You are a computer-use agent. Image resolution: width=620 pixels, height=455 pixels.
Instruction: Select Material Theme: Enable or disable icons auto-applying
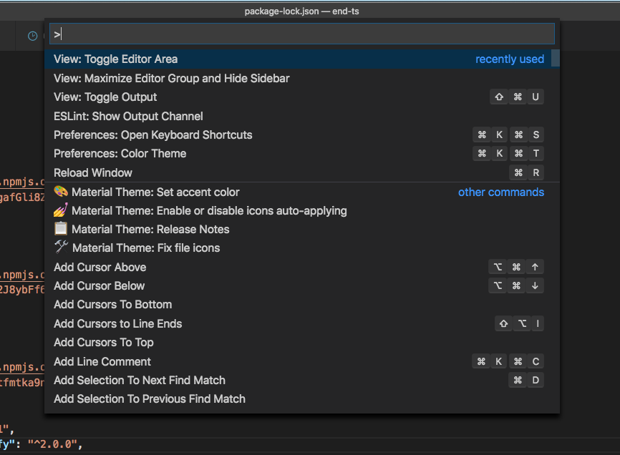point(301,210)
